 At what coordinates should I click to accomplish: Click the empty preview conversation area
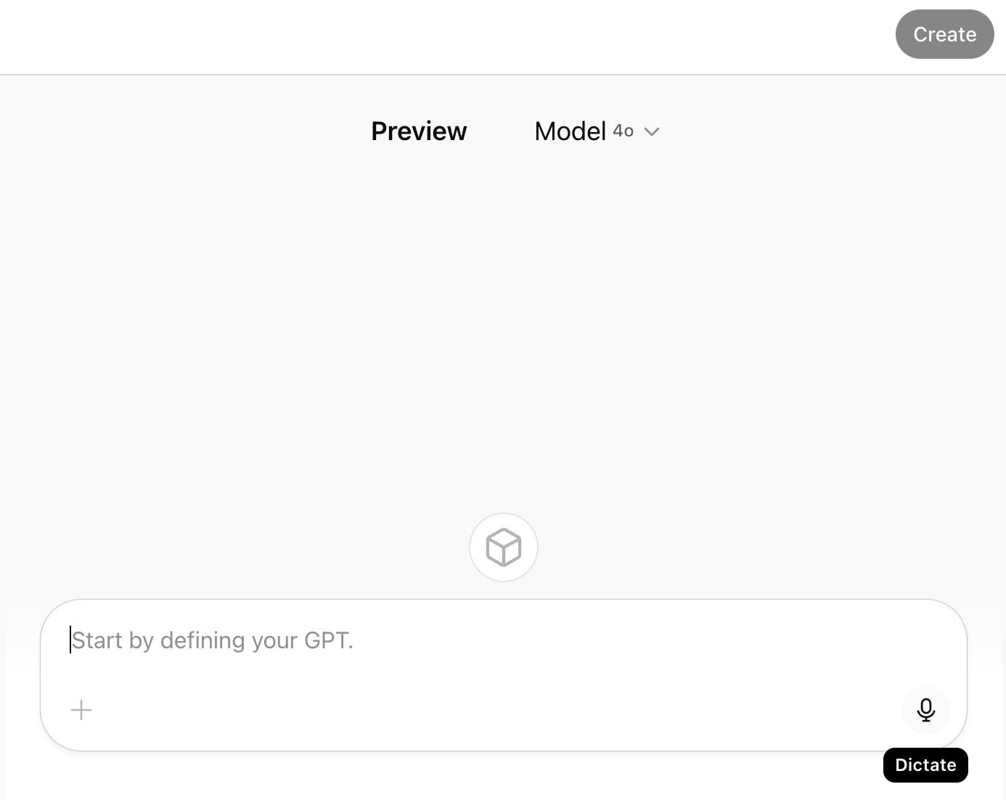click(x=502, y=327)
